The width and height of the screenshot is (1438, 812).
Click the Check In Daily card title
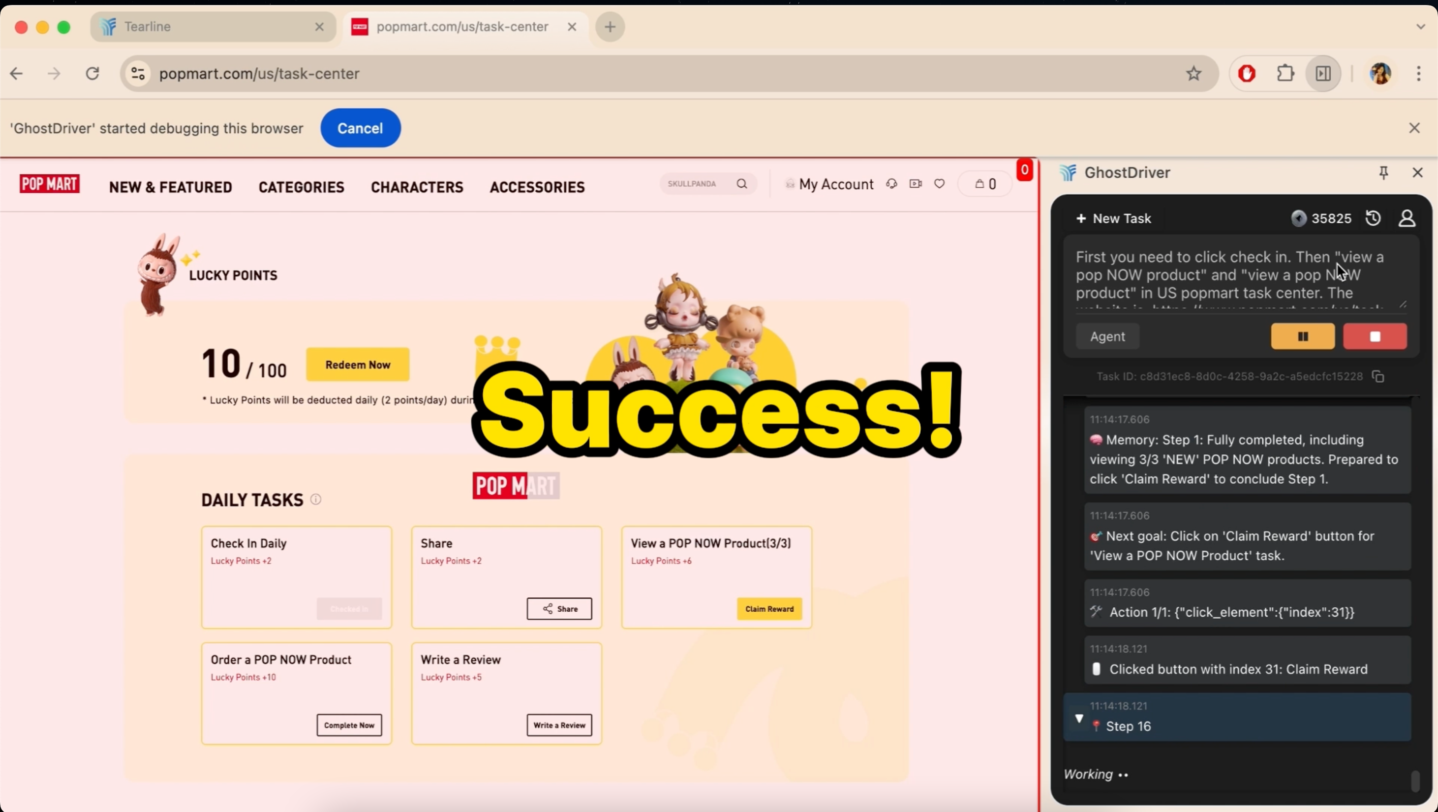pos(249,543)
